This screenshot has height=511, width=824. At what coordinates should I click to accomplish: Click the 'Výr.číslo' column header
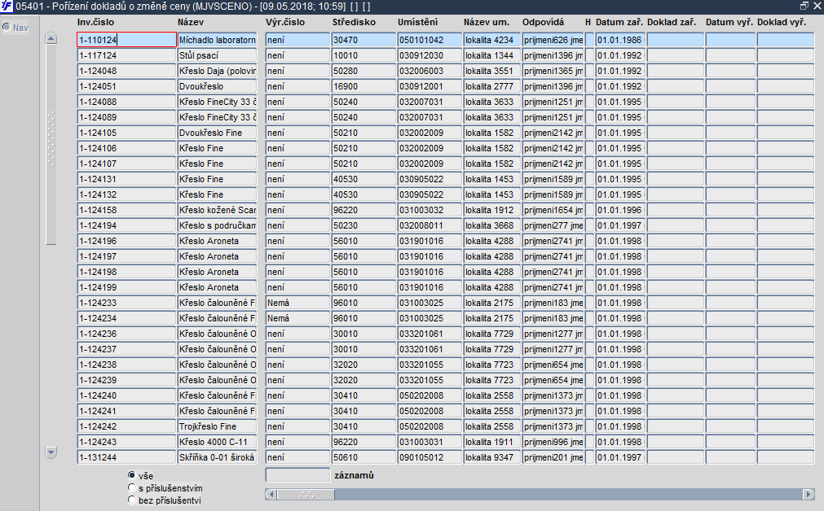[285, 22]
